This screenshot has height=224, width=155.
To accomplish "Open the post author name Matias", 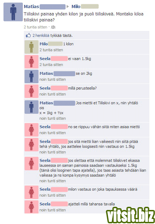I will [32, 6].
